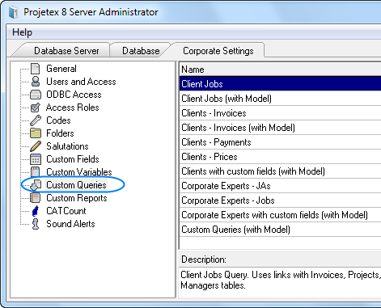Click the Custom Fields calendar icon
Screen dimensions: 381x308
pos(36,159)
